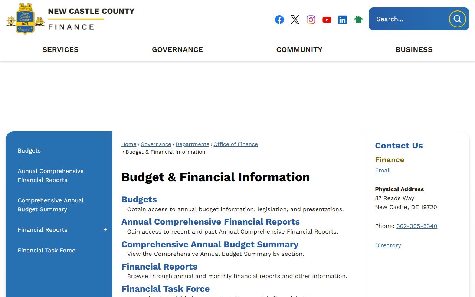Image resolution: width=475 pixels, height=297 pixels.
Task: Go to Office of Finance breadcrumb
Action: [x=236, y=144]
